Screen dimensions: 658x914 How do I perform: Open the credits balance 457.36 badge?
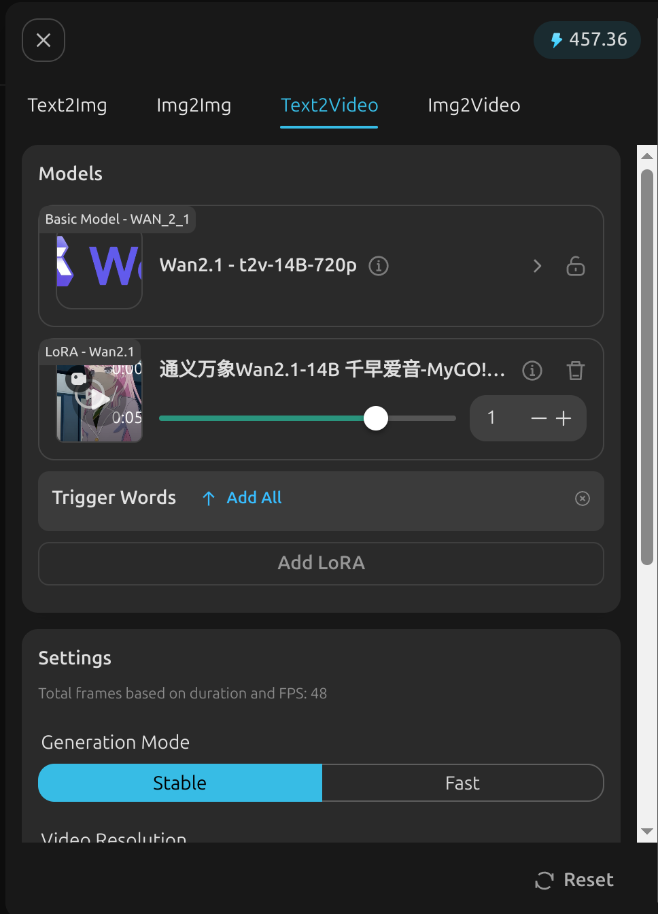pyautogui.click(x=587, y=39)
